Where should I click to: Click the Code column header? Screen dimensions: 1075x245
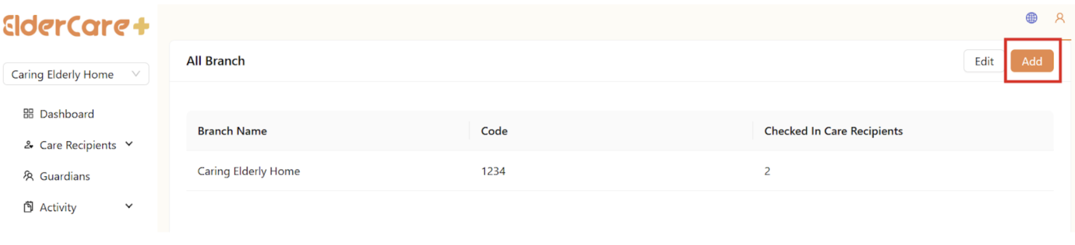tap(494, 131)
